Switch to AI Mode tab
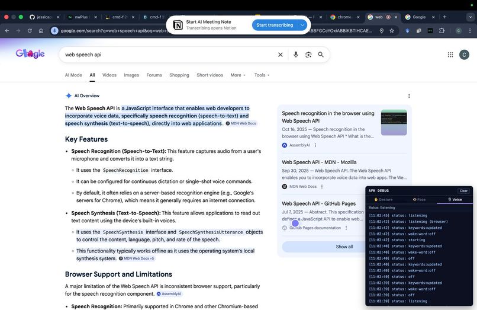Screen dimensions: 477x310 pyautogui.click(x=73, y=75)
